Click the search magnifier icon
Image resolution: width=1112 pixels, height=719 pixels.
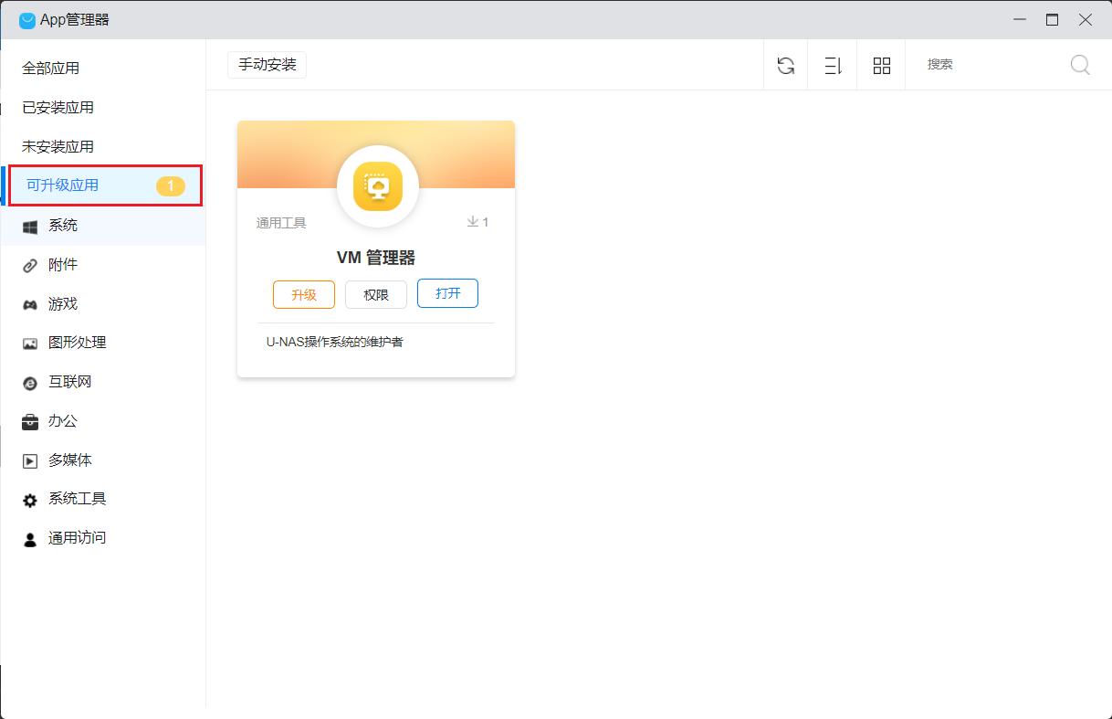(1080, 65)
